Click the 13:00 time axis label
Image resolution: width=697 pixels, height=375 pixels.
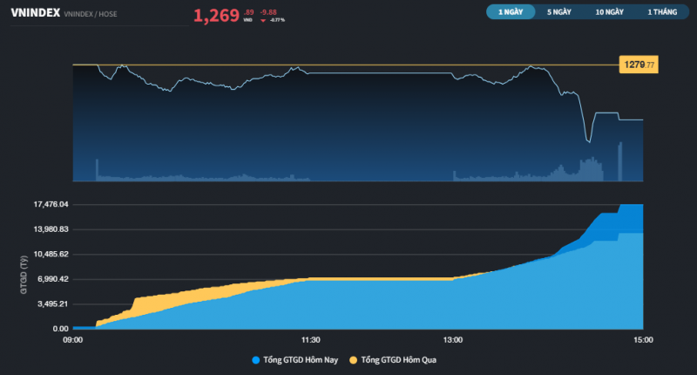(x=453, y=340)
